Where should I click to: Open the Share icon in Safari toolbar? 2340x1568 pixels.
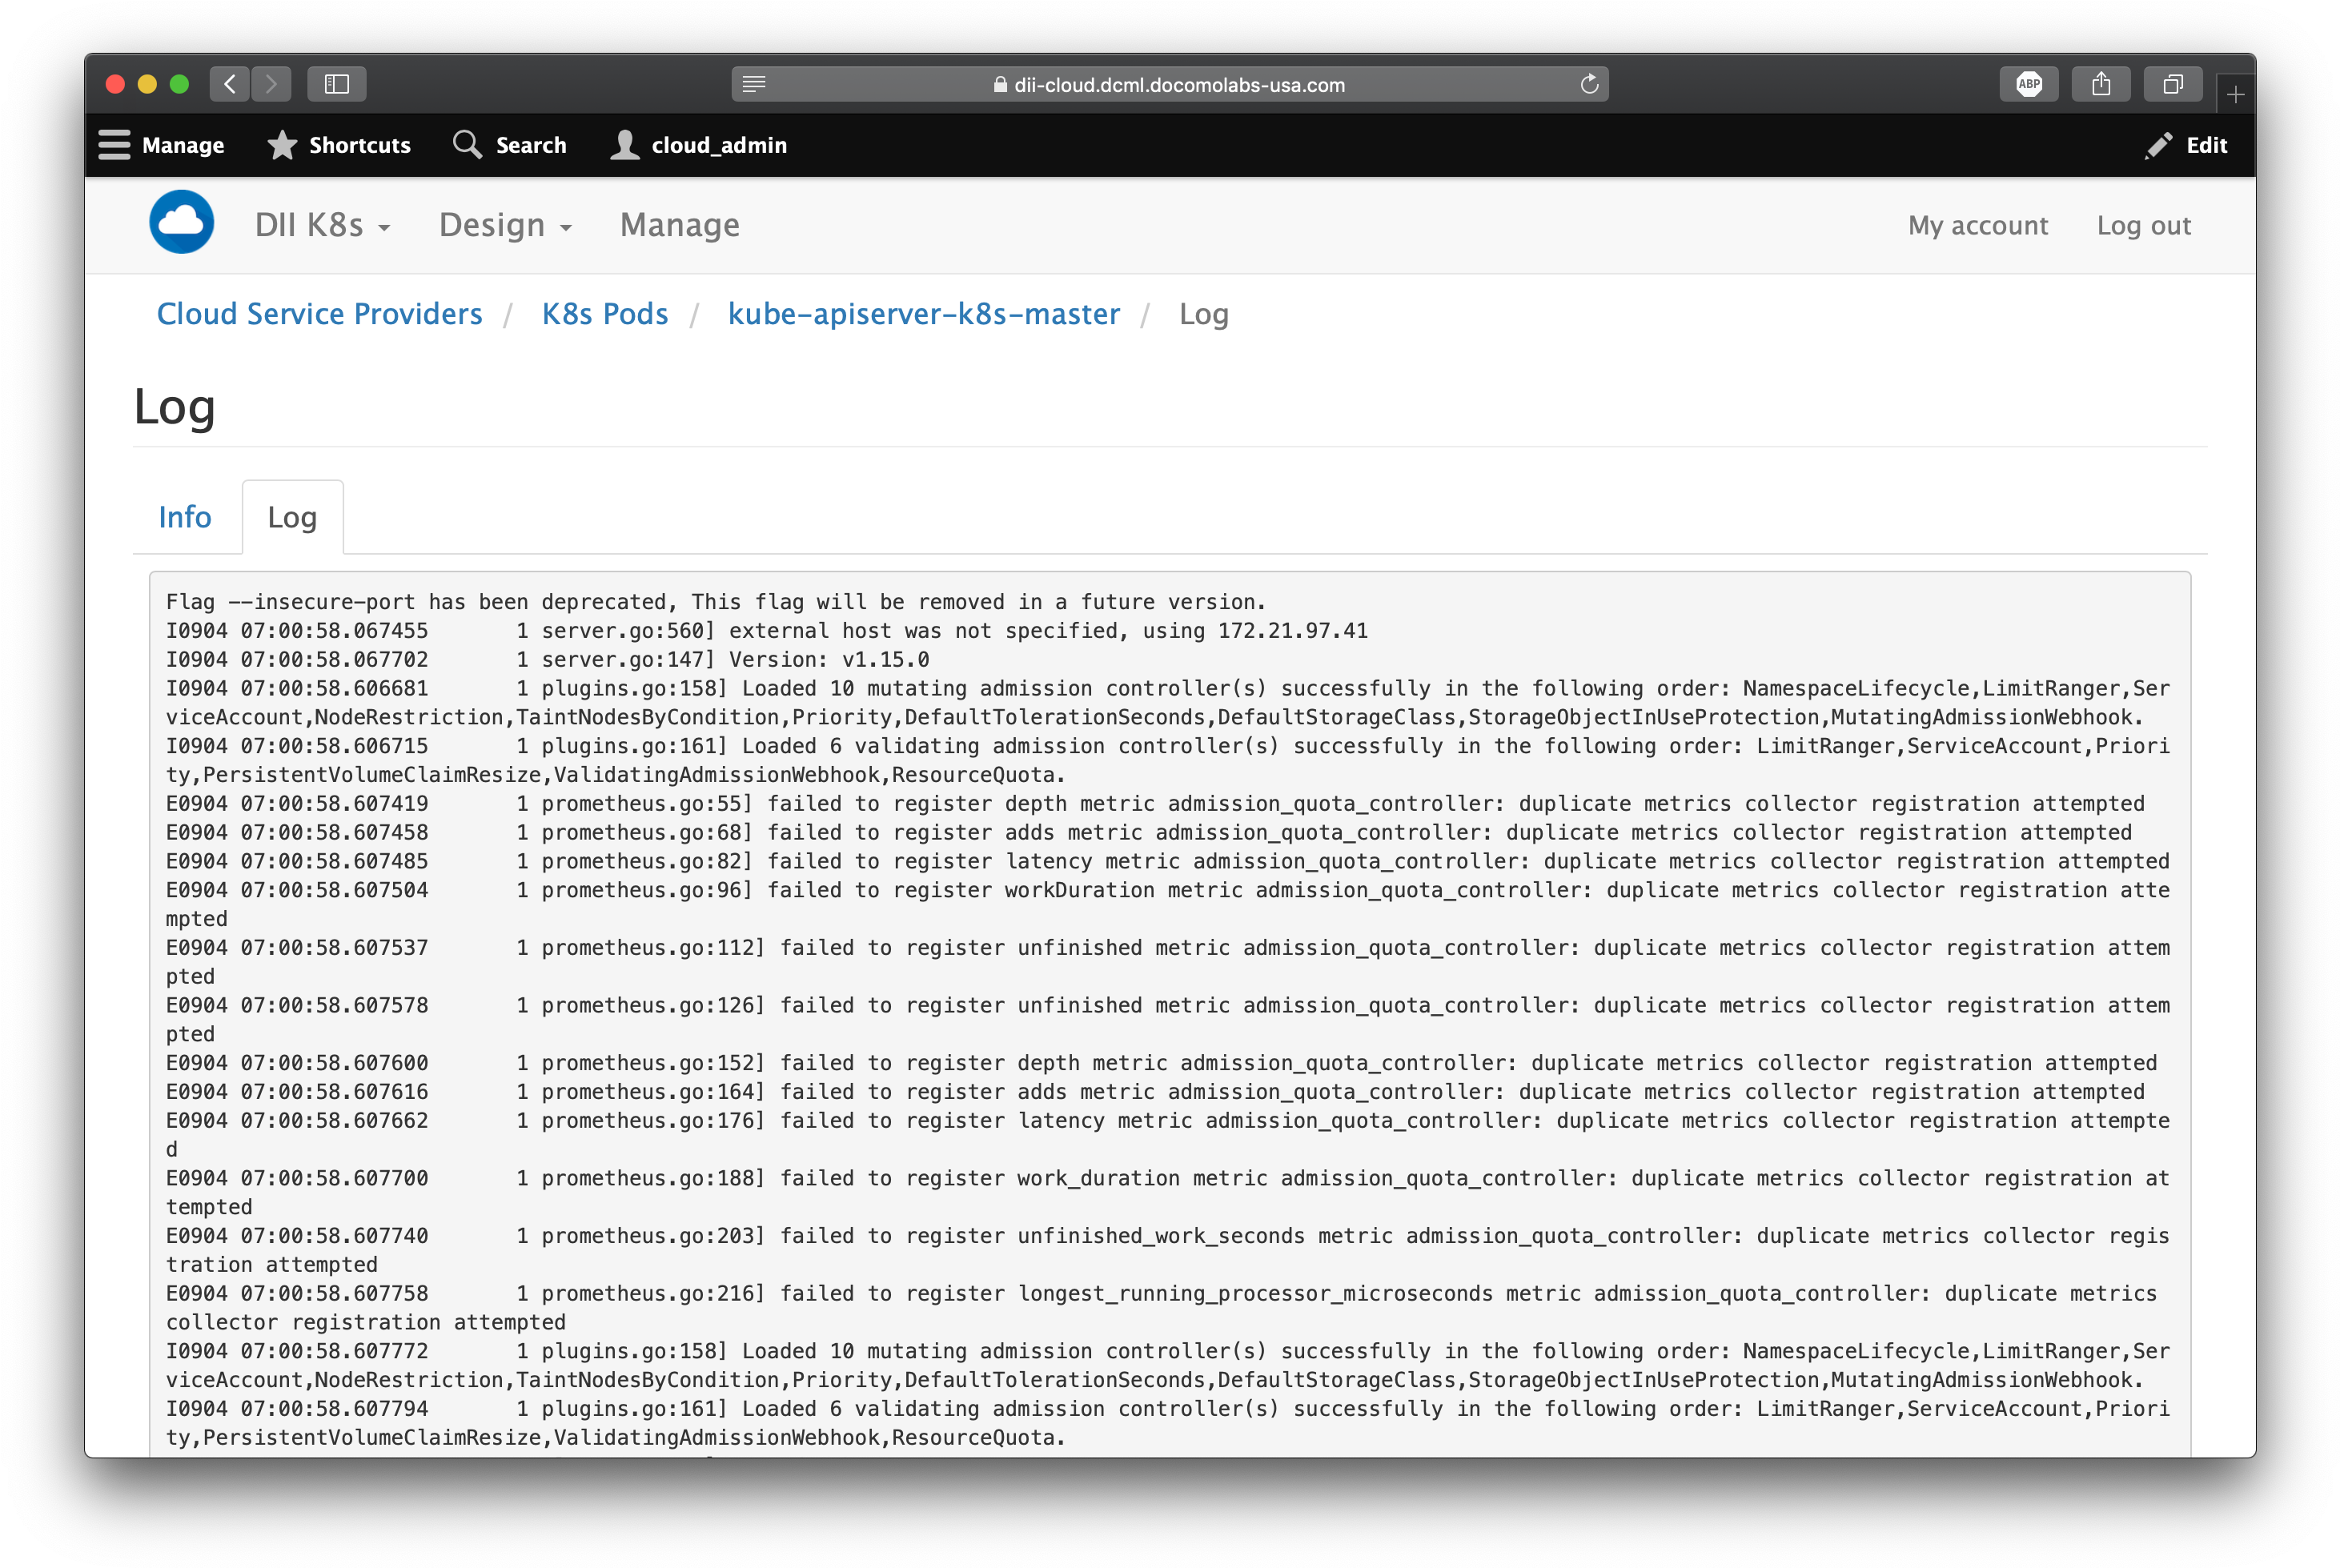(x=2100, y=84)
